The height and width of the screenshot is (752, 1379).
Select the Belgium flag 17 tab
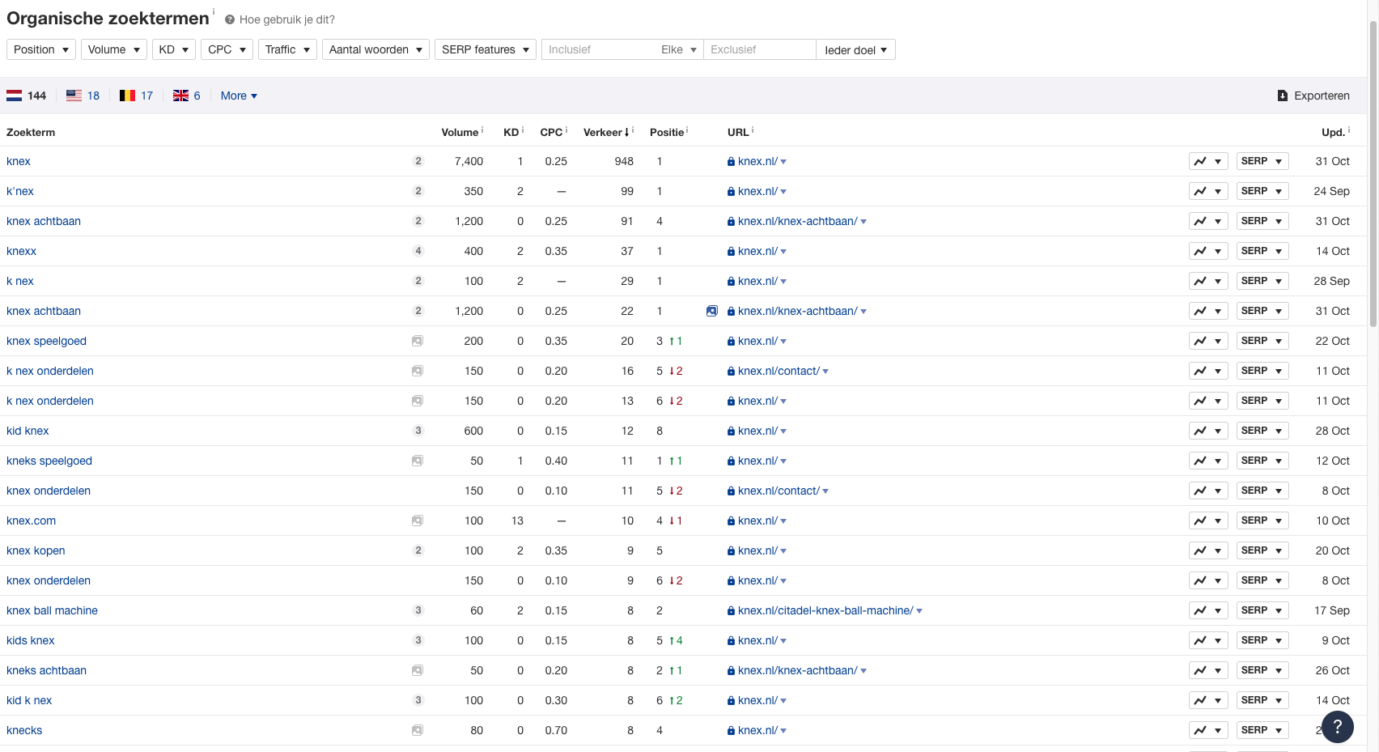coord(137,96)
